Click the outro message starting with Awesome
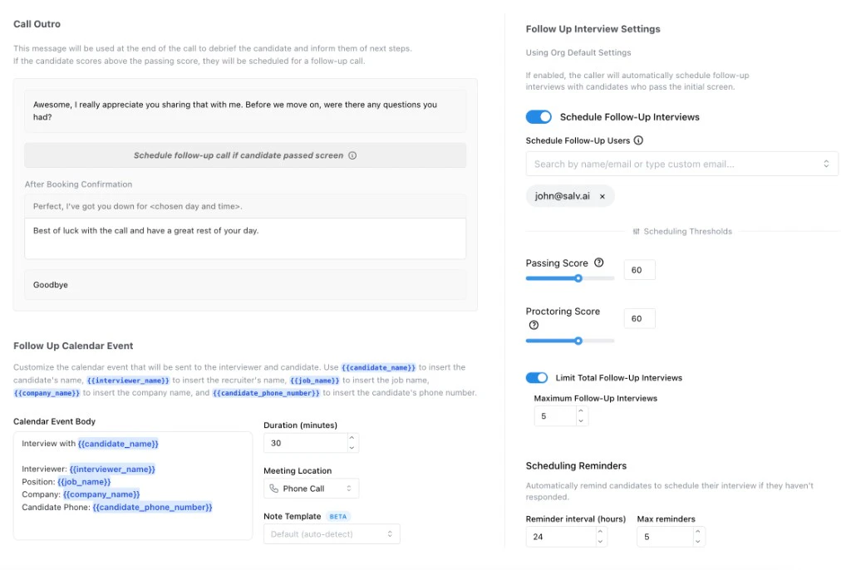Image resolution: width=851 pixels, height=570 pixels. [x=245, y=111]
